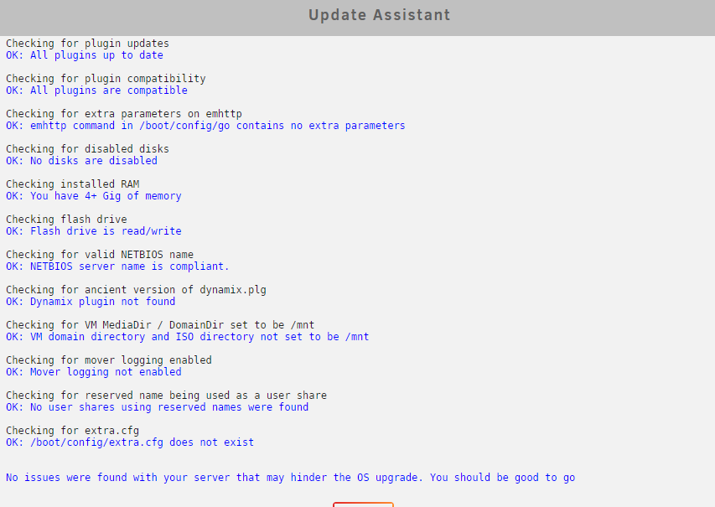
Task: Click 'Checking for disabled disks' line
Action: click(x=87, y=148)
